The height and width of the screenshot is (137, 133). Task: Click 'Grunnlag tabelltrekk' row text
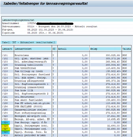pos(29,65)
